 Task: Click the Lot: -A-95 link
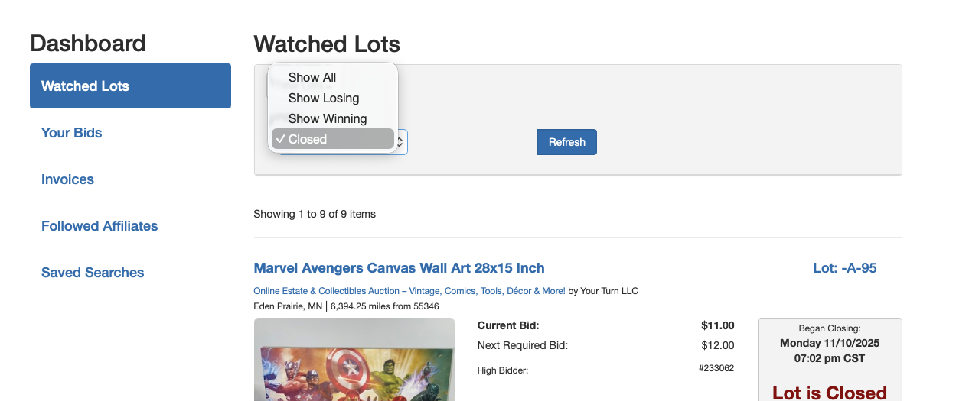click(845, 268)
